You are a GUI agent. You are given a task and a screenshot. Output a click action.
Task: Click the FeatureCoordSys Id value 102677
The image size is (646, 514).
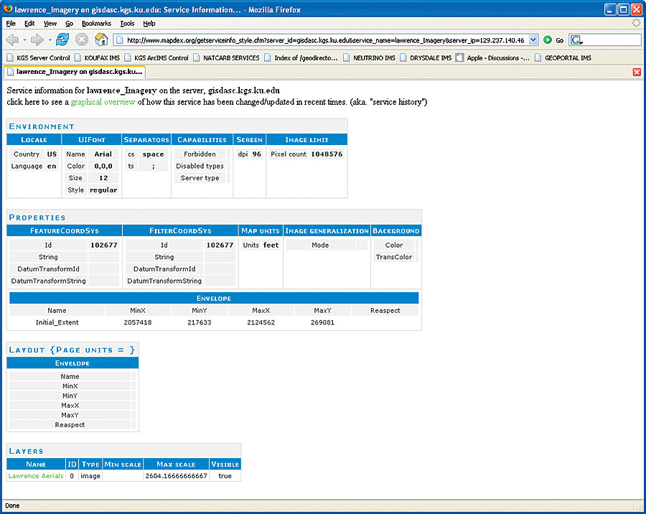click(x=104, y=245)
